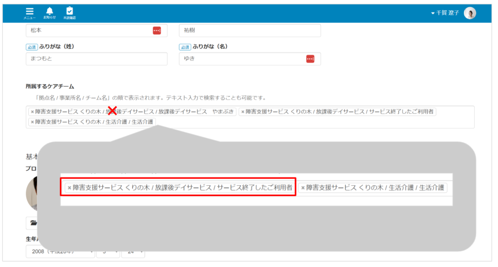Click the user avatar in the header

[x=470, y=13]
